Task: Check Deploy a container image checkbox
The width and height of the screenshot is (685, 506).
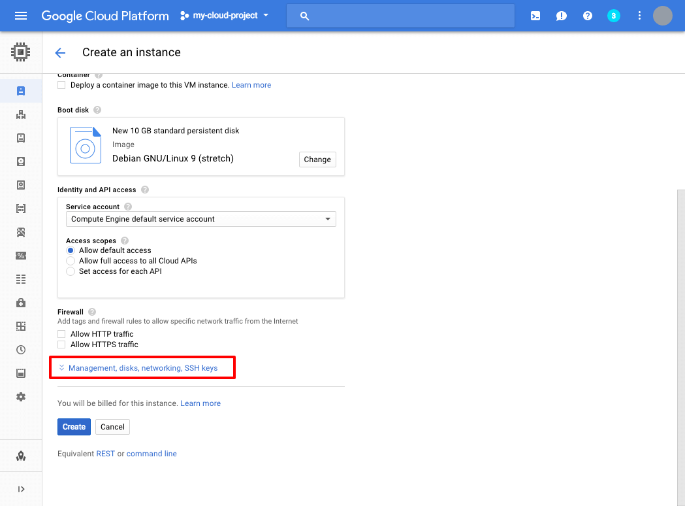Action: (61, 85)
